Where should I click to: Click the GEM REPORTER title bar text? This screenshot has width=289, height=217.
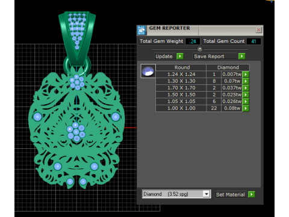169,28
